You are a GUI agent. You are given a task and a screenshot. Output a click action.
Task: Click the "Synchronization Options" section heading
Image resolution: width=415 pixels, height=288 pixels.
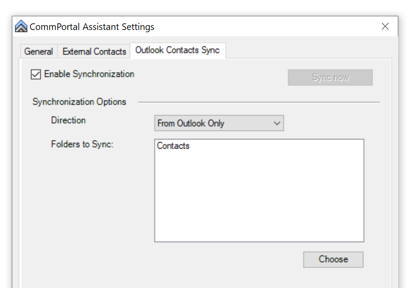point(79,102)
